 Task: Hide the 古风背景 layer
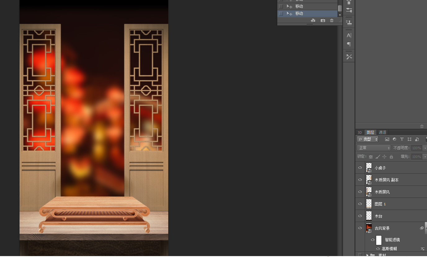[x=360, y=228]
